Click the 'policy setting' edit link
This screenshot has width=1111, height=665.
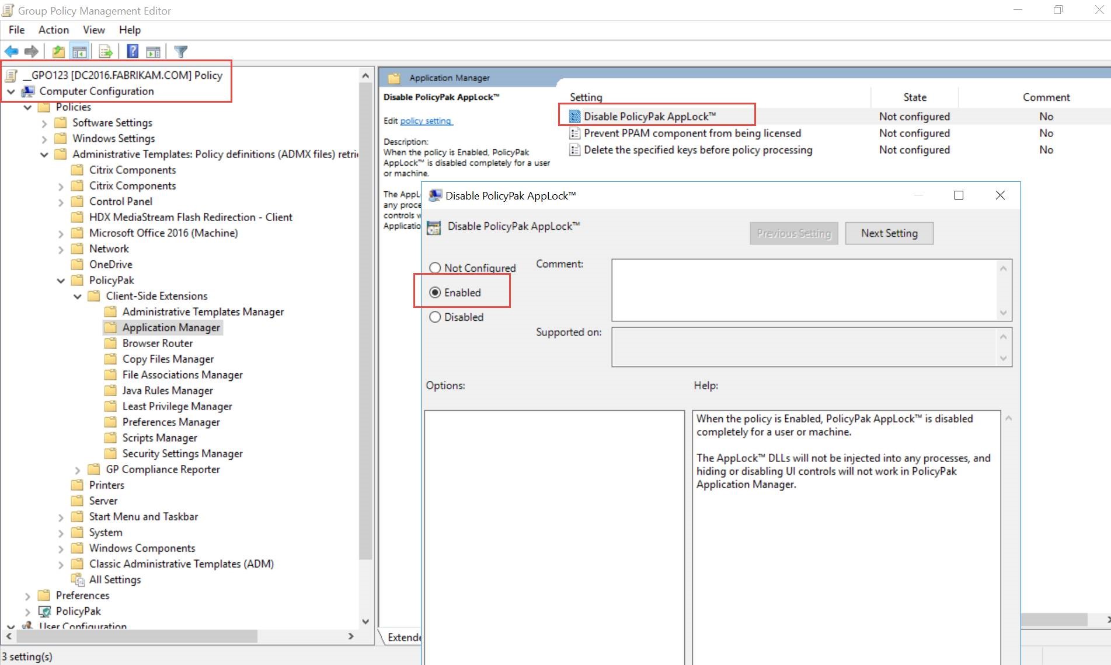pyautogui.click(x=426, y=121)
